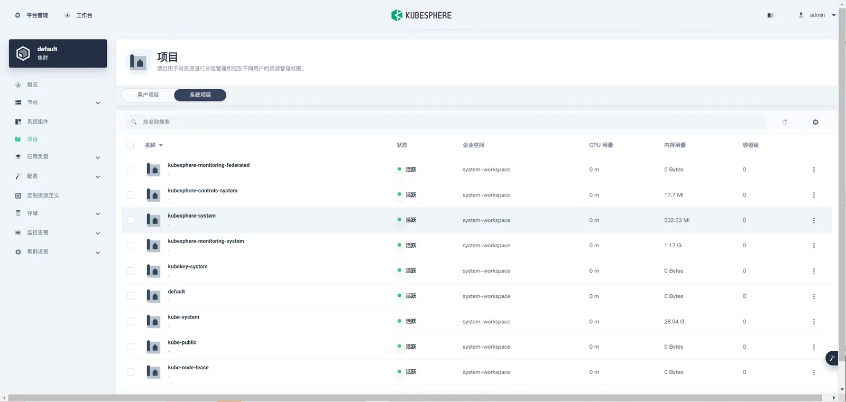
Task: Check the kube-system row checkbox
Action: point(131,322)
